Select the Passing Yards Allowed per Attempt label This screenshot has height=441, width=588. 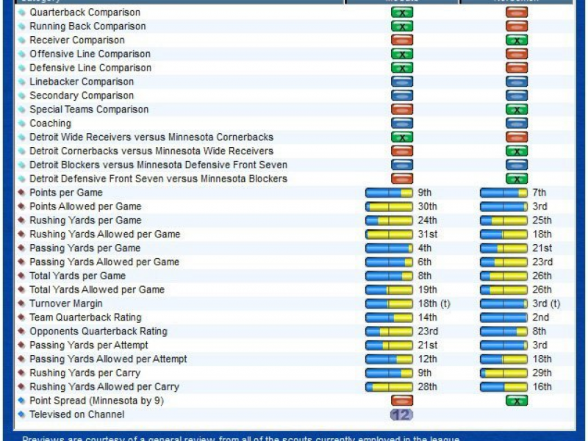[108, 359]
